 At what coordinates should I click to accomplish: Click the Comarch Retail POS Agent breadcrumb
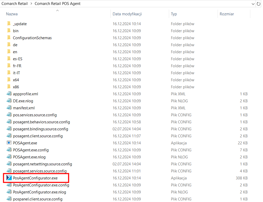58,4
